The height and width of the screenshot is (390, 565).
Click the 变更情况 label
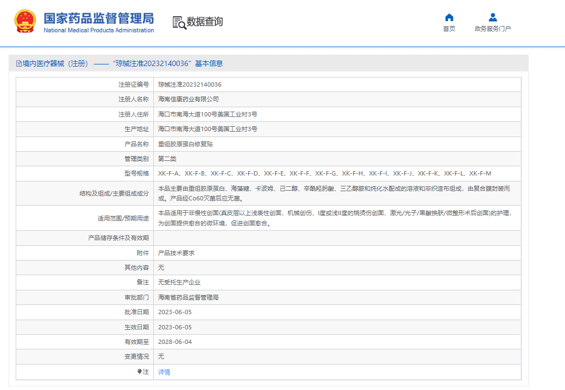[137, 356]
